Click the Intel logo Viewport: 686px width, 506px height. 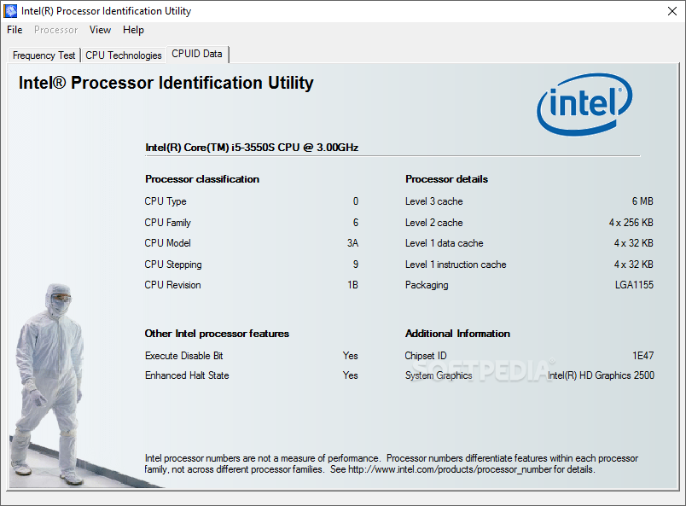[x=584, y=104]
